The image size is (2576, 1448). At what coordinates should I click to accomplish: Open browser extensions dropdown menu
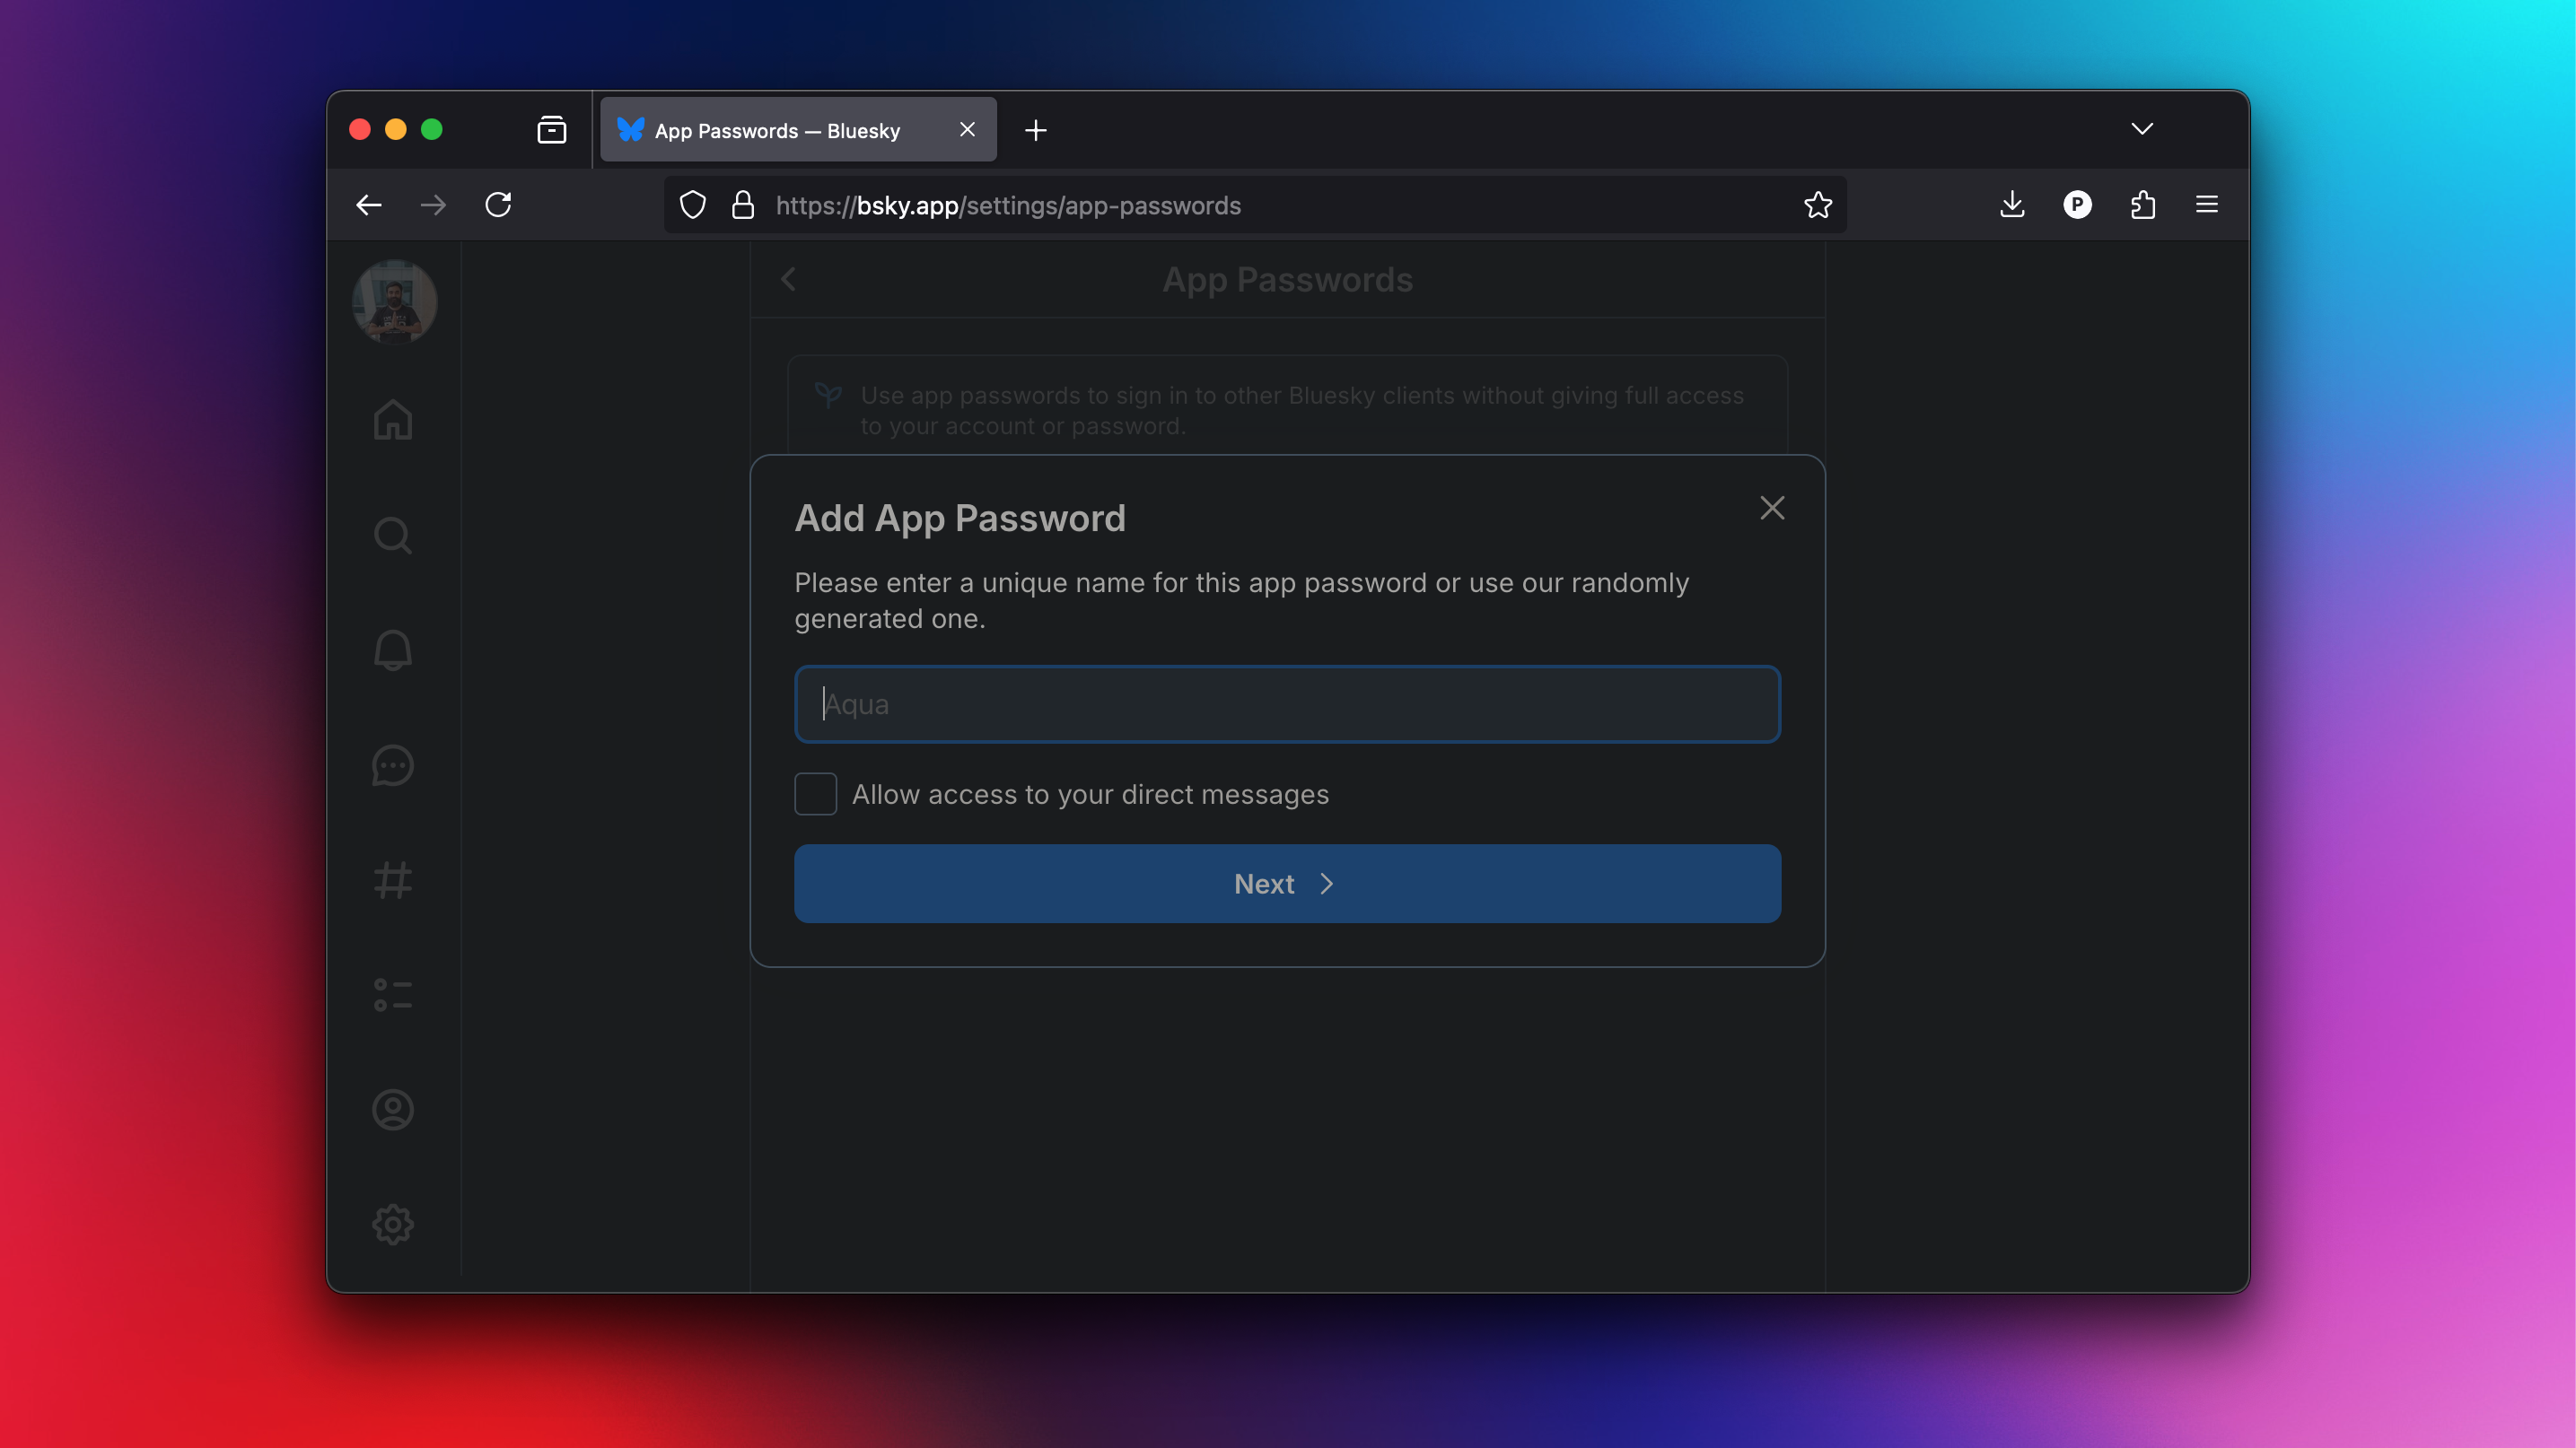click(2142, 205)
